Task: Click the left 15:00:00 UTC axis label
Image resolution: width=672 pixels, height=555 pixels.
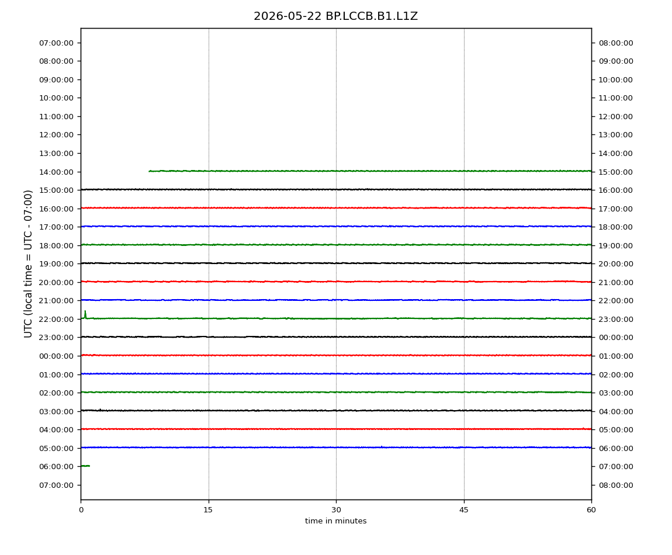Action: [57, 190]
